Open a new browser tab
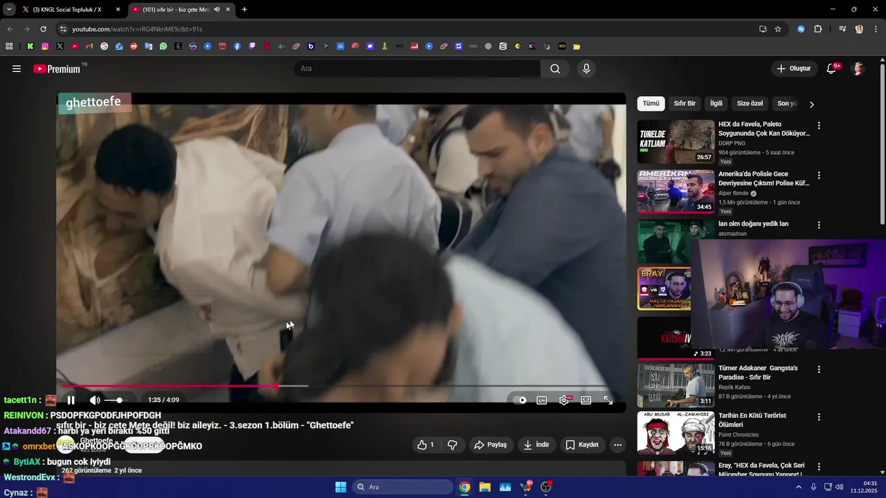The image size is (886, 498). 244,10
